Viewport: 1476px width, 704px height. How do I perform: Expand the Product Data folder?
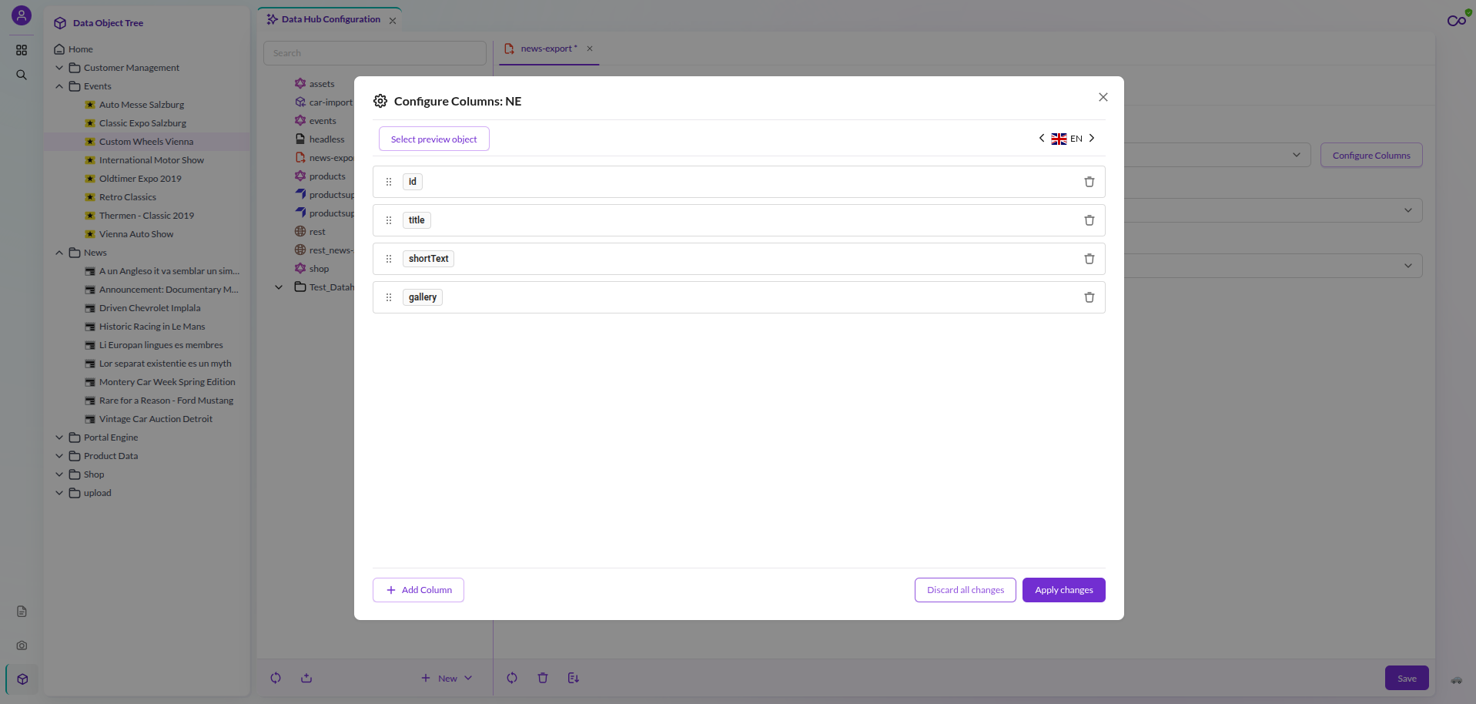pyautogui.click(x=59, y=456)
